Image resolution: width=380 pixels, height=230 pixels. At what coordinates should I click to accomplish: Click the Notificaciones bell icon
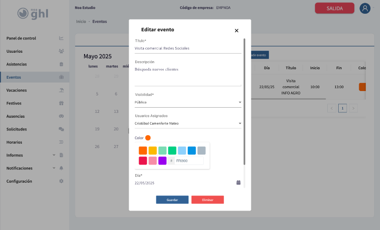(61, 168)
